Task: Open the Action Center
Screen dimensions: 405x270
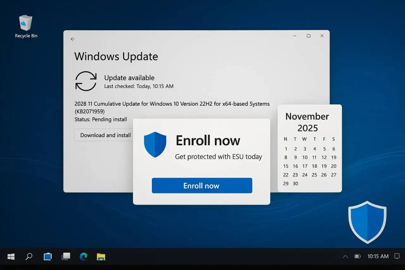Action: [397, 256]
